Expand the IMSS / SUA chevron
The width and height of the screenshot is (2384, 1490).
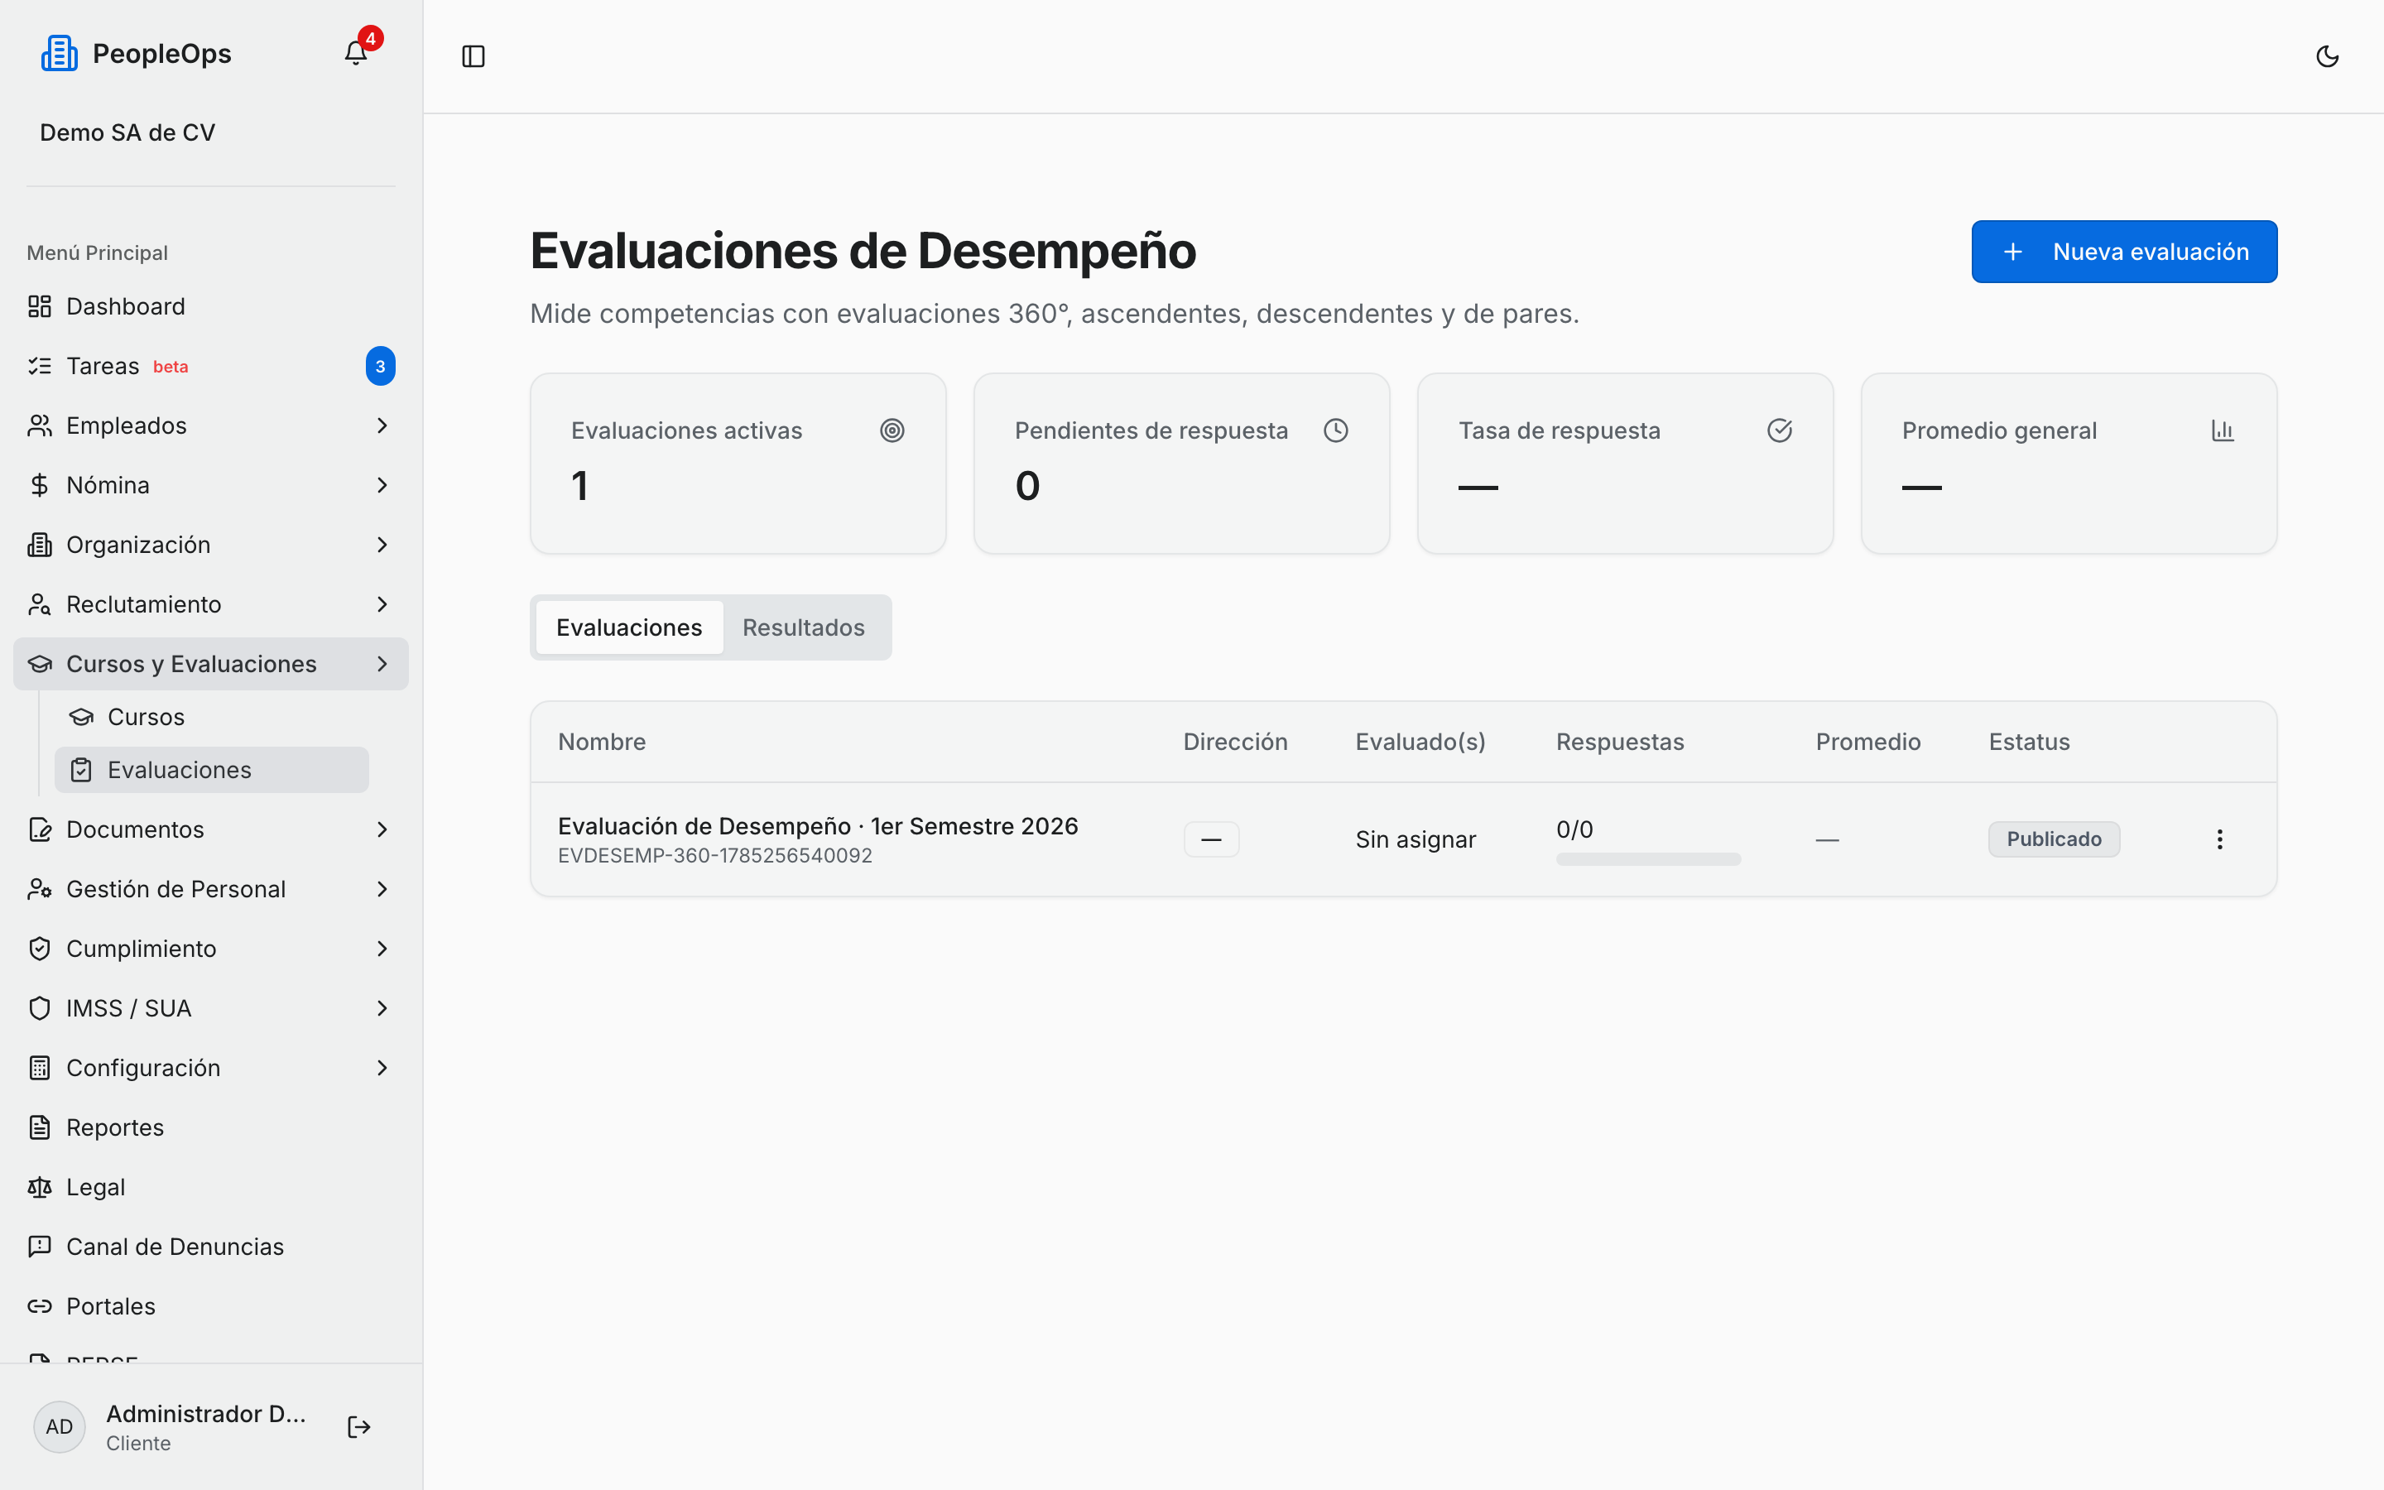[x=382, y=1008]
